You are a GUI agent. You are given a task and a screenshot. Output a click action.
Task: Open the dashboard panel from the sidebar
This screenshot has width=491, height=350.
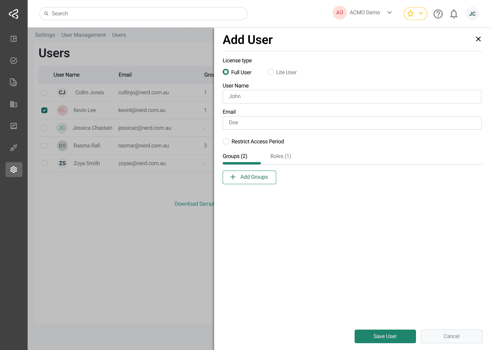(14, 39)
